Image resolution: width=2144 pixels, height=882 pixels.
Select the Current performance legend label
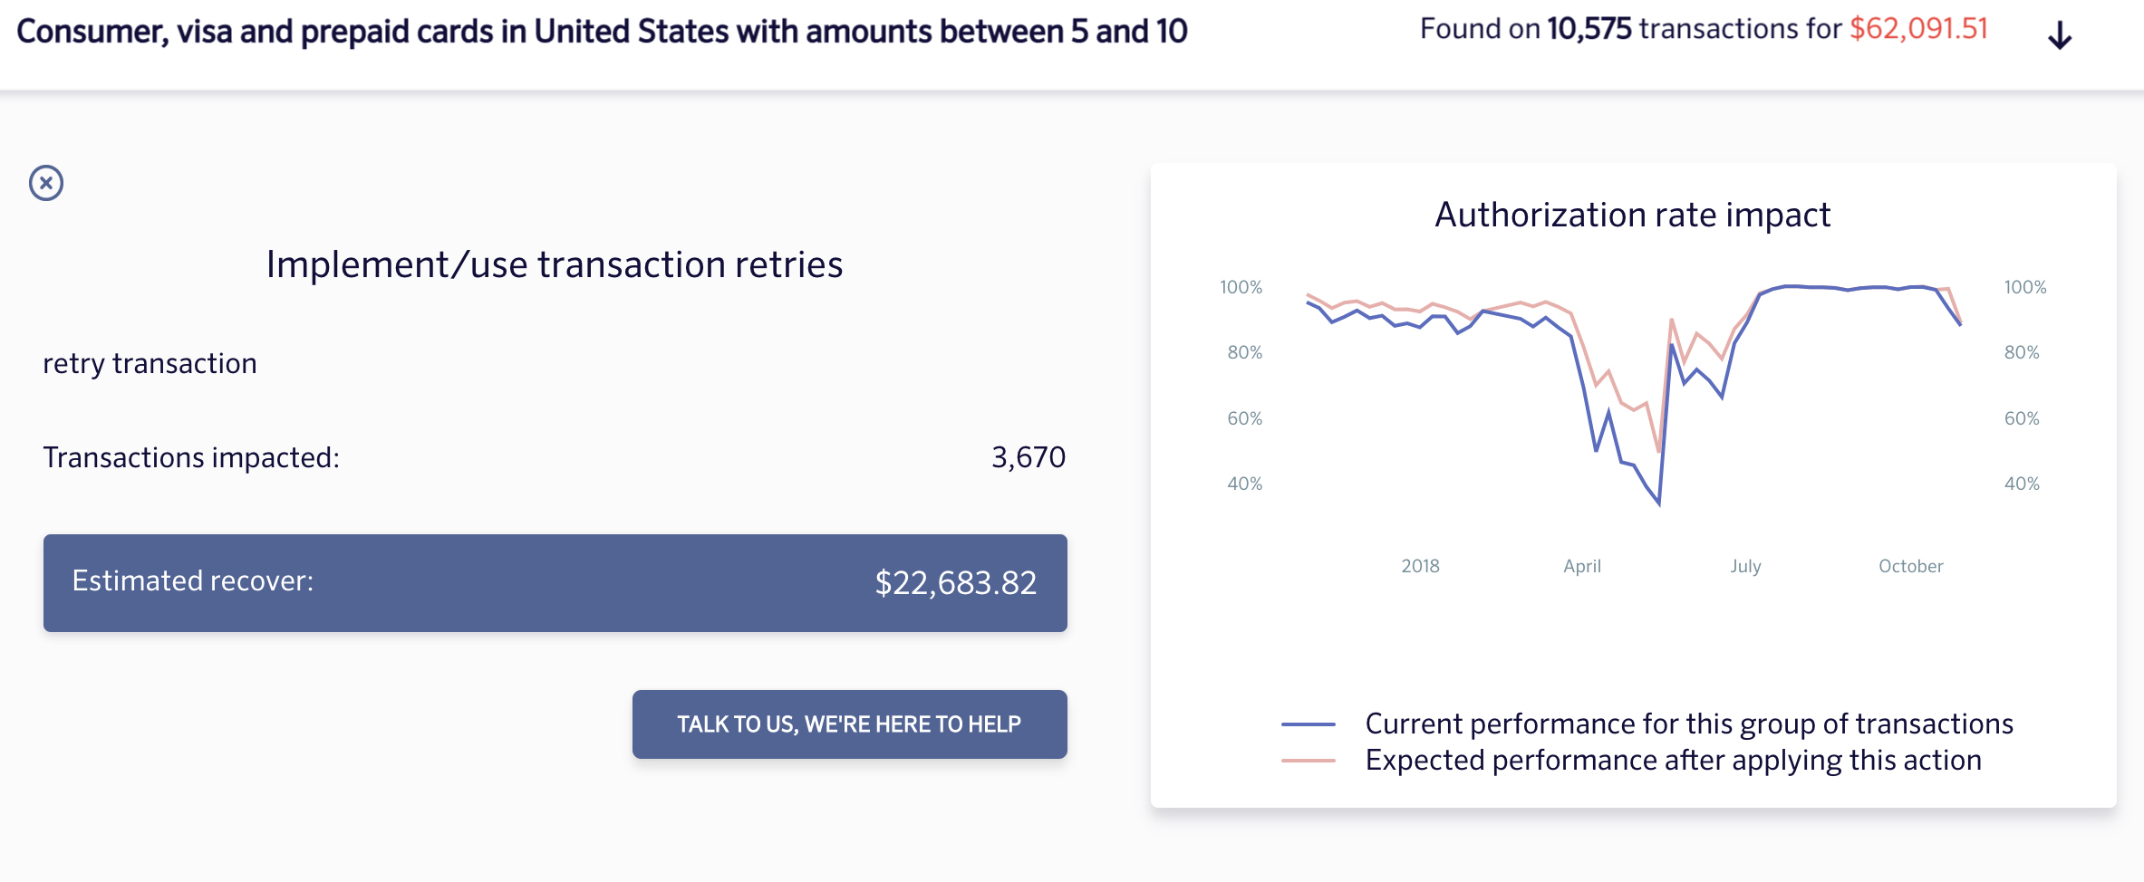click(x=1688, y=724)
